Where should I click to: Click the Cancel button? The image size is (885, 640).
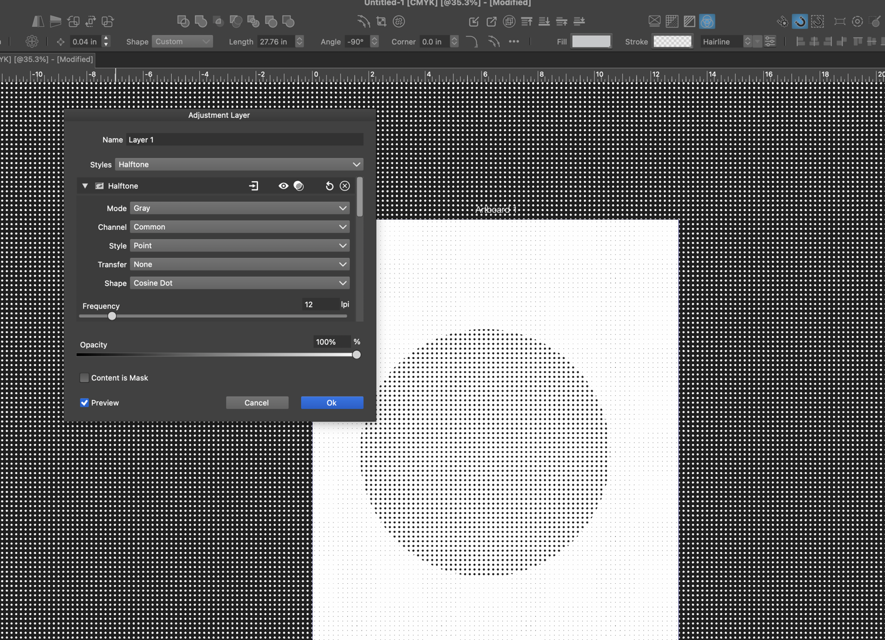[x=257, y=403]
